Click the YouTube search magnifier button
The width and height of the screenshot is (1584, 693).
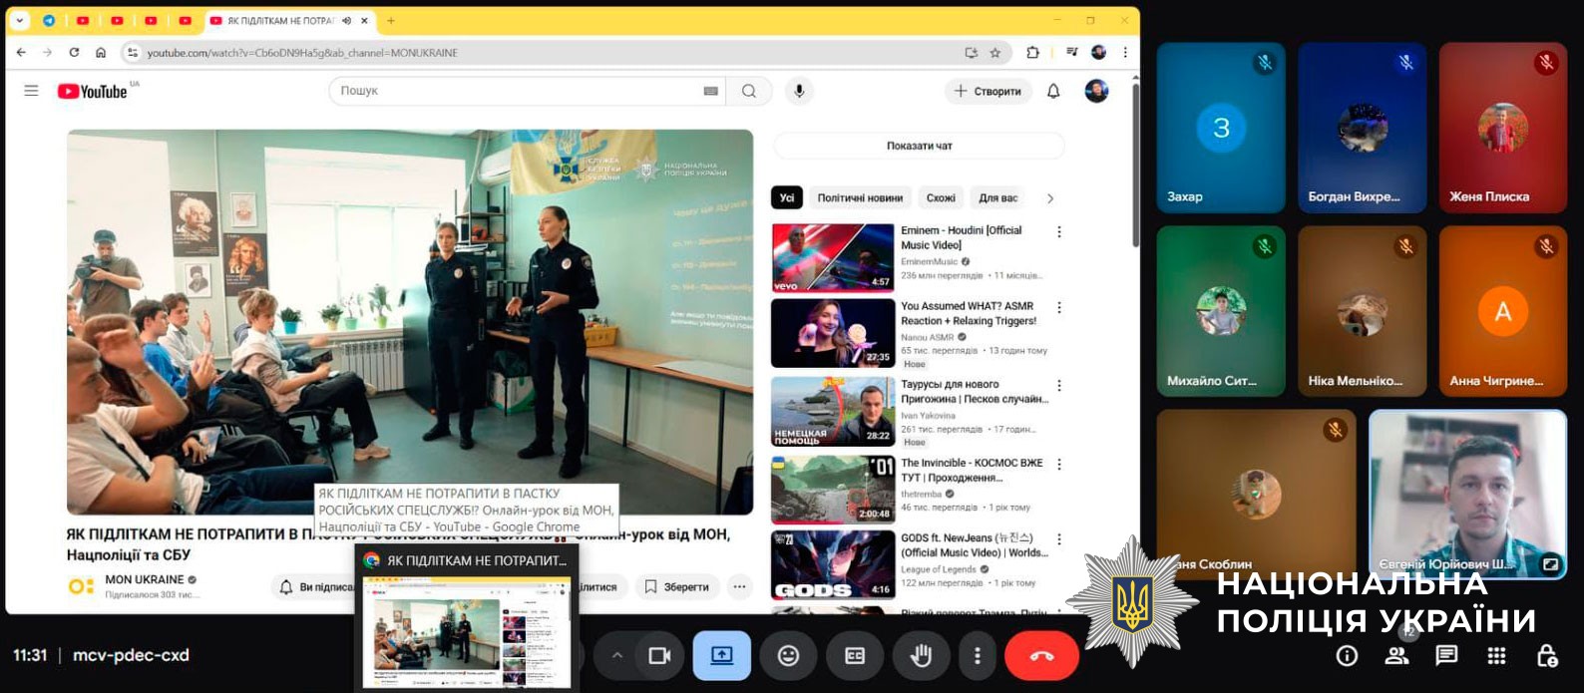pos(748,91)
